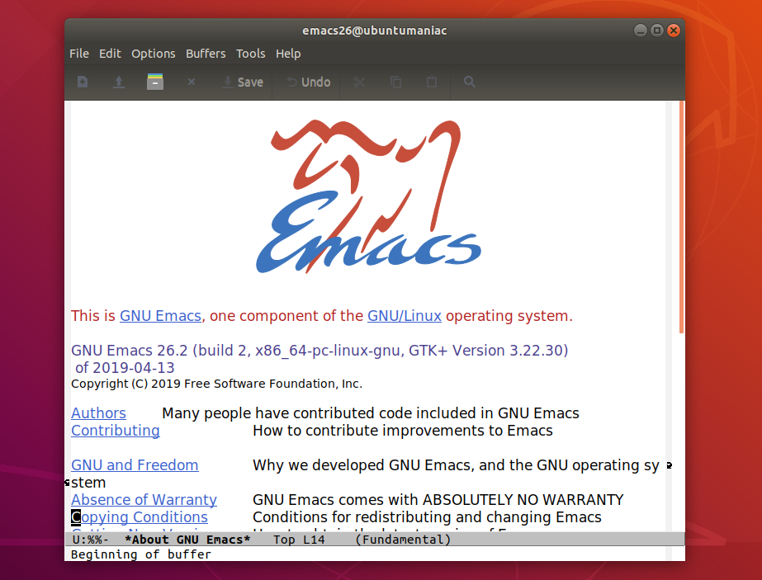Screen dimensions: 762x580
Task: Open the File menu
Action: tap(79, 54)
